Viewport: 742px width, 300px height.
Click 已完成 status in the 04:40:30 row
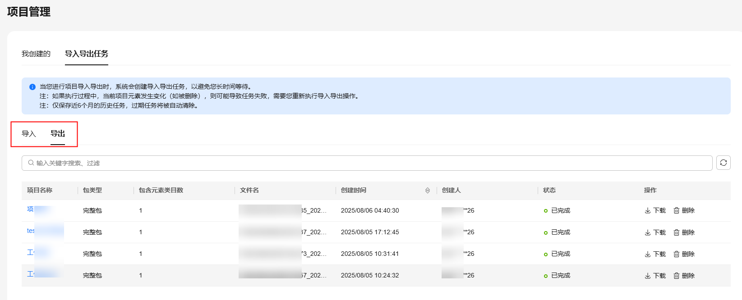point(558,210)
